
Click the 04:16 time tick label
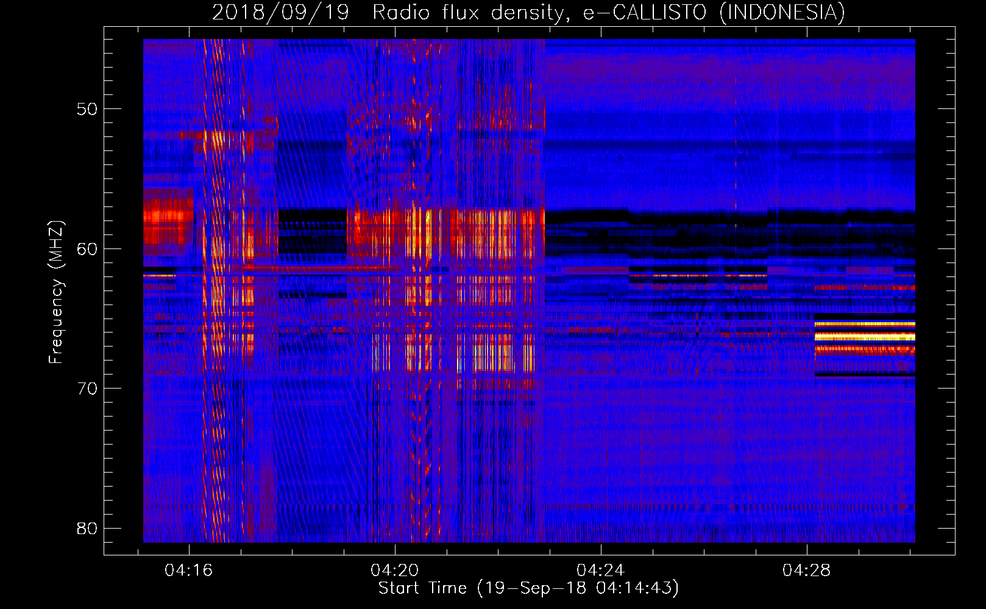[x=188, y=571]
